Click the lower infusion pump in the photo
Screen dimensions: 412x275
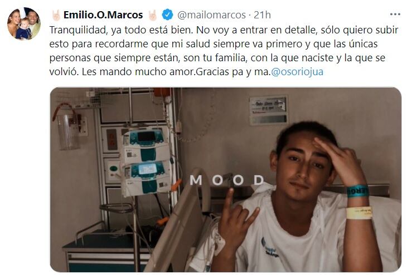click(x=147, y=179)
